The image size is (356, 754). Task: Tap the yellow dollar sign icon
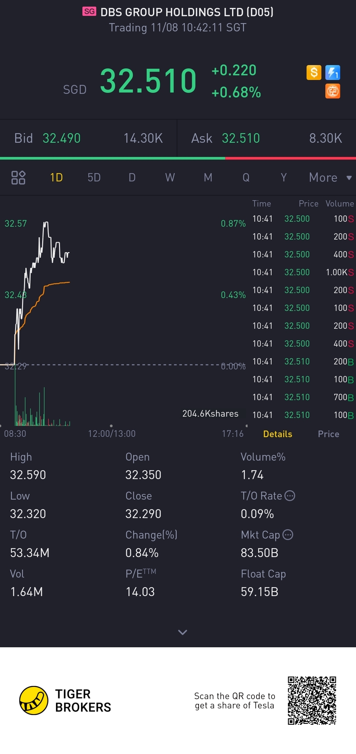tap(314, 72)
